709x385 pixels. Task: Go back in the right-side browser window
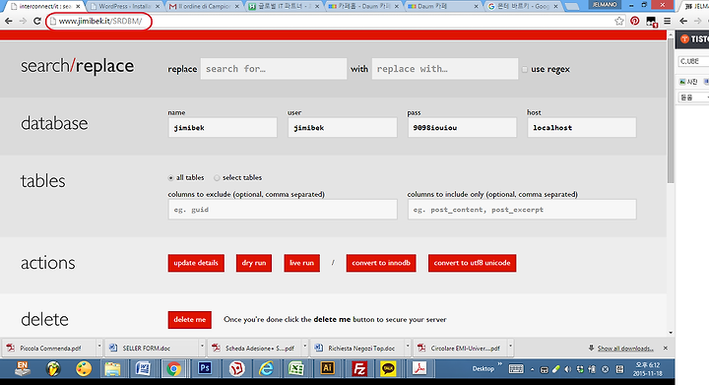click(x=683, y=21)
